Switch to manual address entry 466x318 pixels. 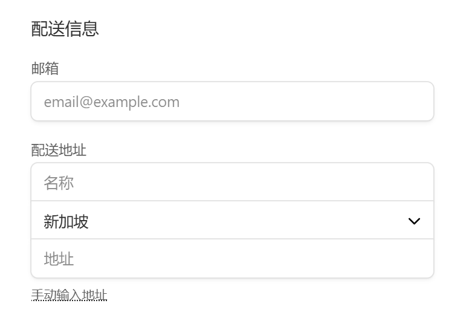tap(69, 295)
